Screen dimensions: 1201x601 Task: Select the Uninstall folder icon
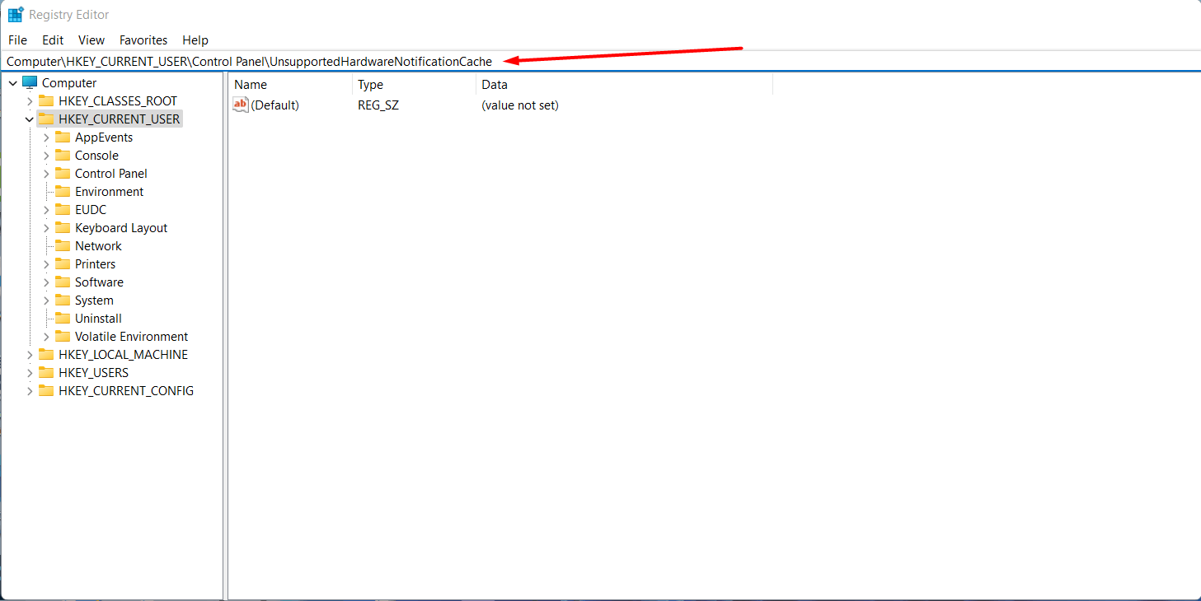63,319
